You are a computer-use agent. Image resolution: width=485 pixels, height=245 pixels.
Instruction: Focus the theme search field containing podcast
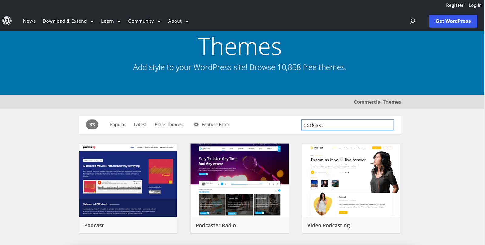click(x=347, y=125)
